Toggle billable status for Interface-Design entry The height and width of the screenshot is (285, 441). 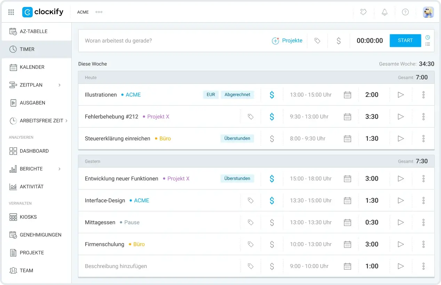pos(272,201)
